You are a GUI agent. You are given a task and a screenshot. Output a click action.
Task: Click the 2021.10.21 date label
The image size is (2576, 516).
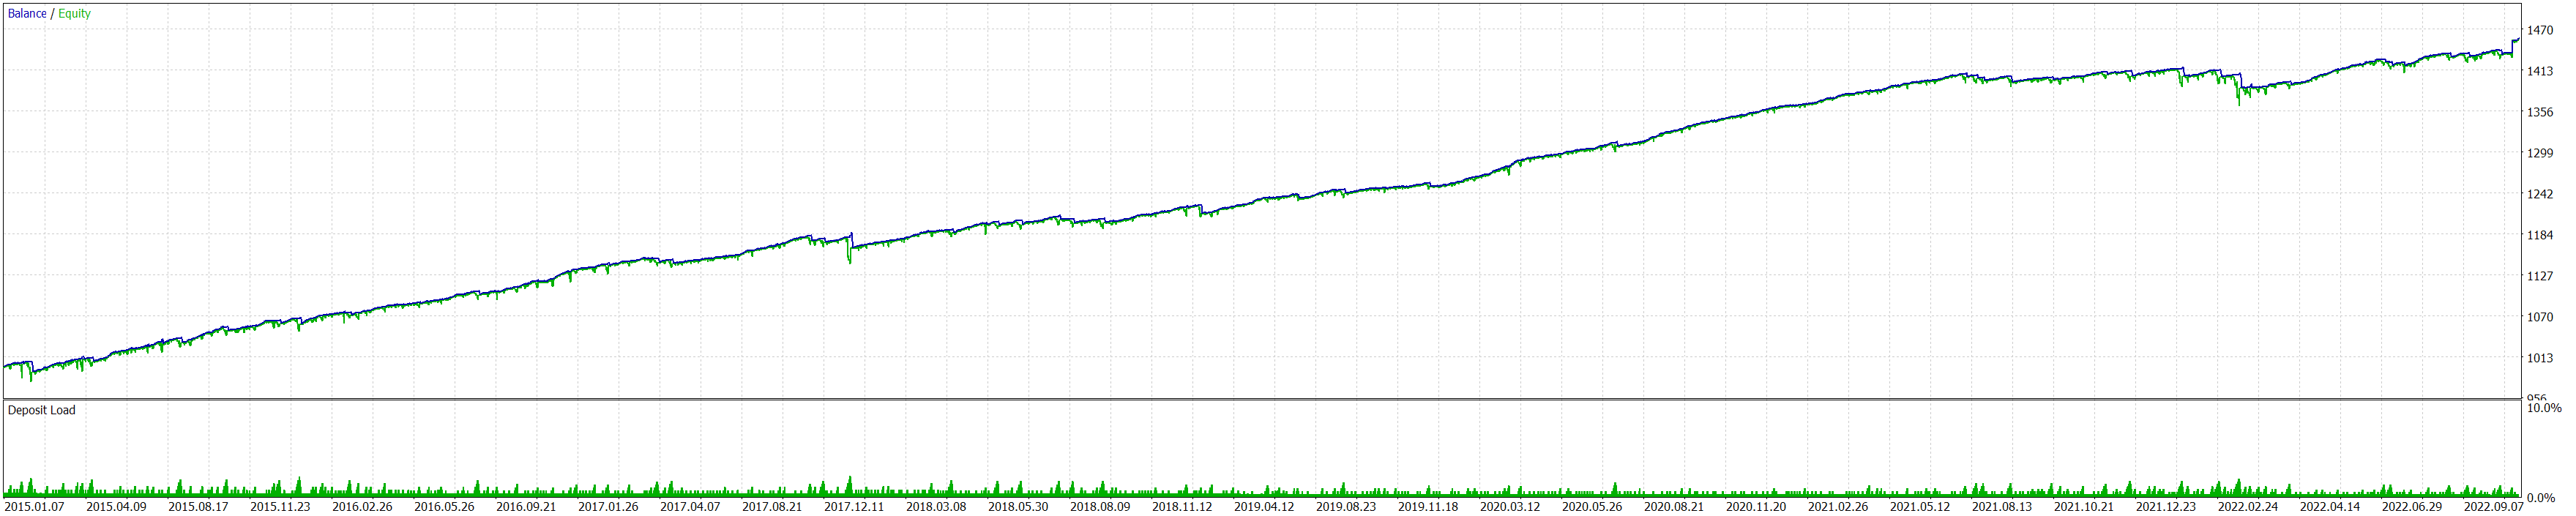tap(2084, 507)
